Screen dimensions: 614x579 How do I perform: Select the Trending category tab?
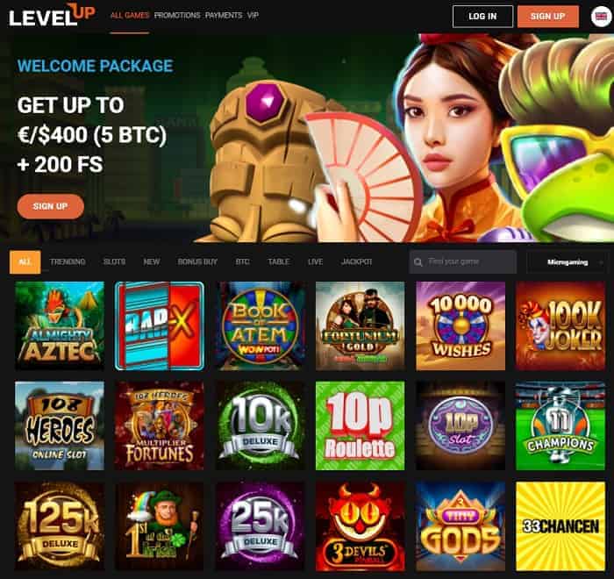[x=68, y=261]
